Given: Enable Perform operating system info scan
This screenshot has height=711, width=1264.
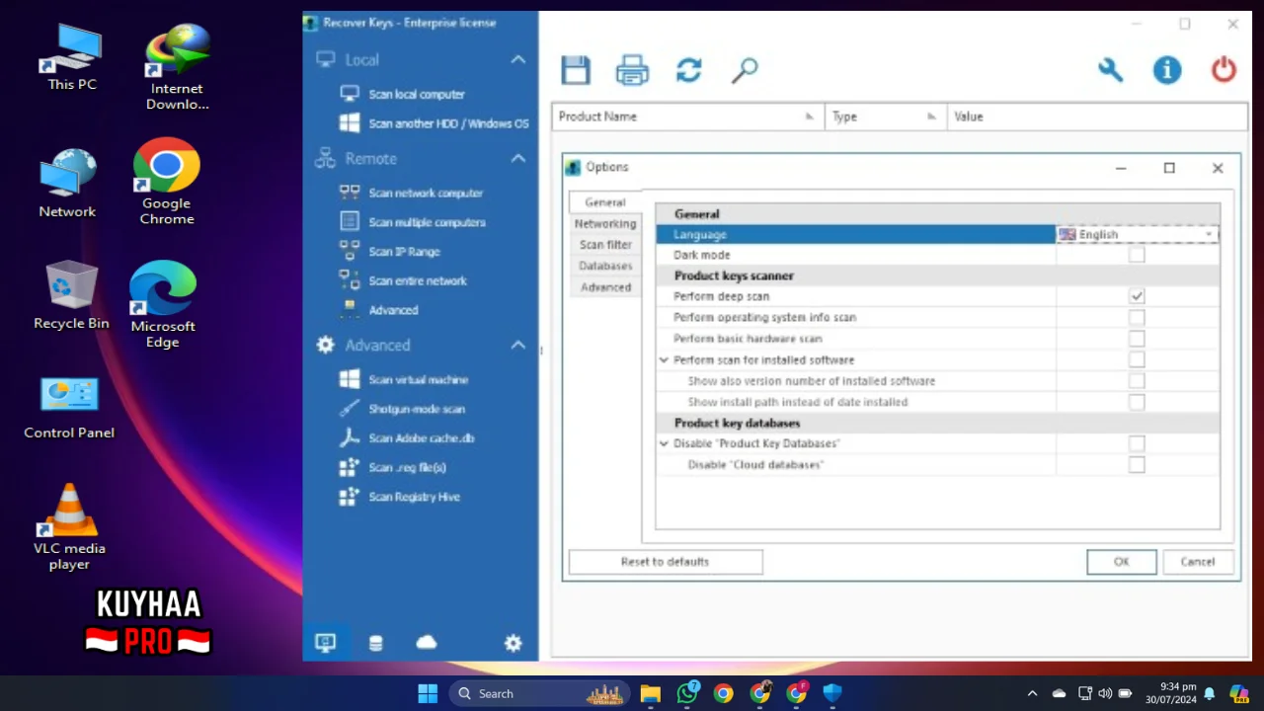Looking at the screenshot, I should [x=1137, y=317].
